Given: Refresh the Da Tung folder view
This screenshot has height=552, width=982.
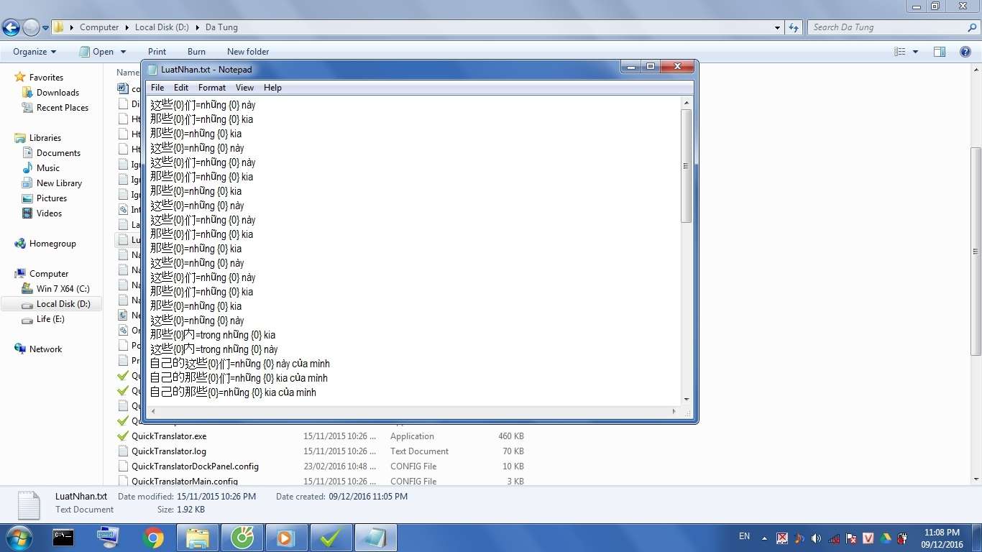Looking at the screenshot, I should 794,27.
